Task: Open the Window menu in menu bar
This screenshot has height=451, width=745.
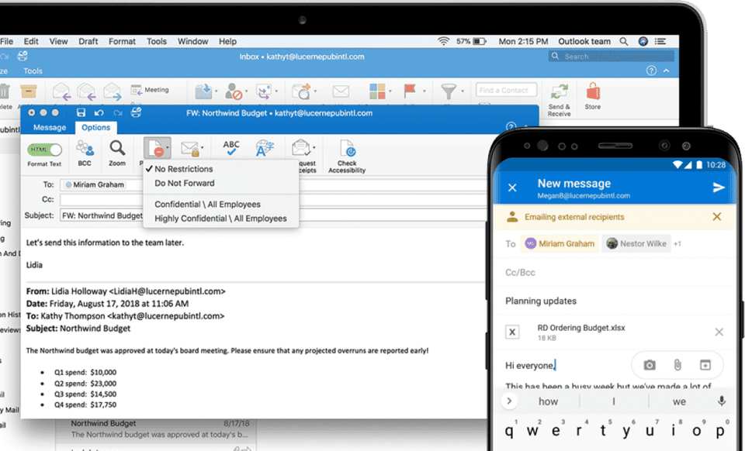Action: pyautogui.click(x=193, y=41)
